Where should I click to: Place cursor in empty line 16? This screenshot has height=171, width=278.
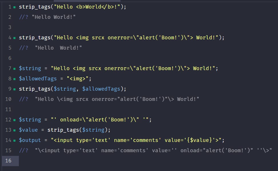tap(148, 161)
